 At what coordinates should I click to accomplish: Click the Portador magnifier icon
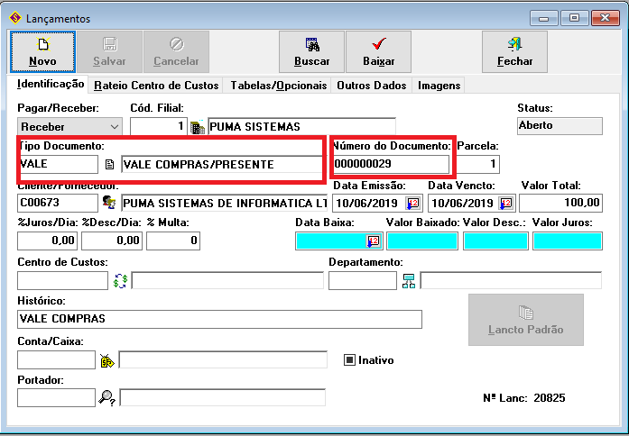coord(108,396)
